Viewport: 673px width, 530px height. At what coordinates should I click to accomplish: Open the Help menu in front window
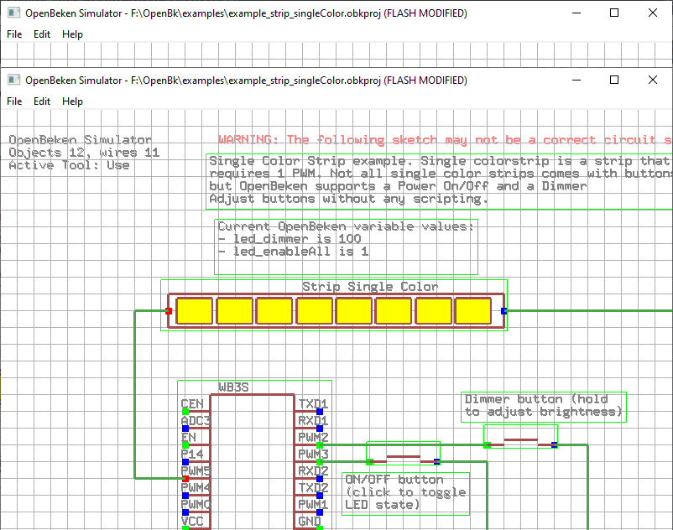coord(72,101)
